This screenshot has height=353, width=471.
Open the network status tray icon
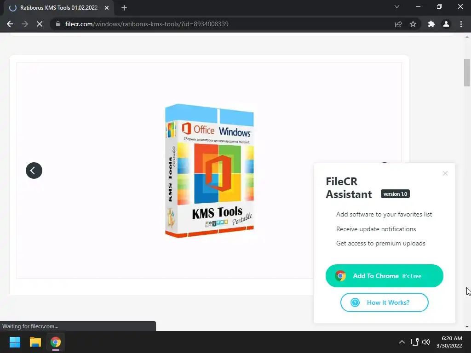tap(415, 342)
